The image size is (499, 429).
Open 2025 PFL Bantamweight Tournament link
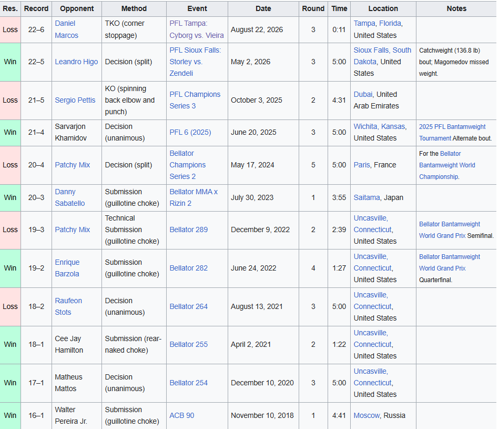[452, 132]
